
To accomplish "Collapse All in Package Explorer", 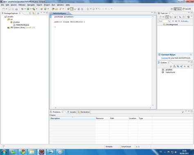I will [x=30, y=13].
